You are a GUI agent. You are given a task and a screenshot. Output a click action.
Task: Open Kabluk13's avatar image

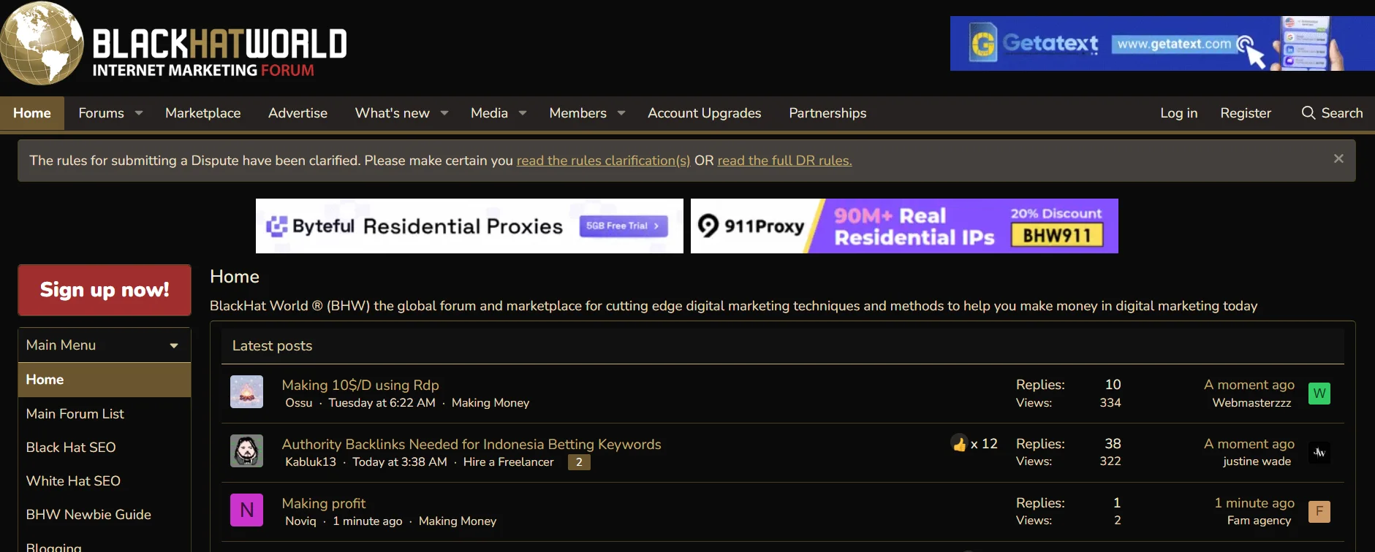pyautogui.click(x=246, y=451)
